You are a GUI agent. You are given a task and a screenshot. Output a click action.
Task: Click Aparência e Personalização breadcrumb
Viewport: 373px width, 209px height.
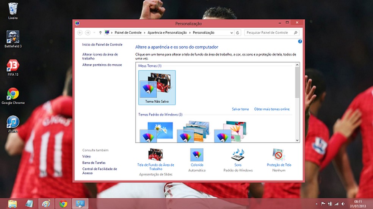167,33
